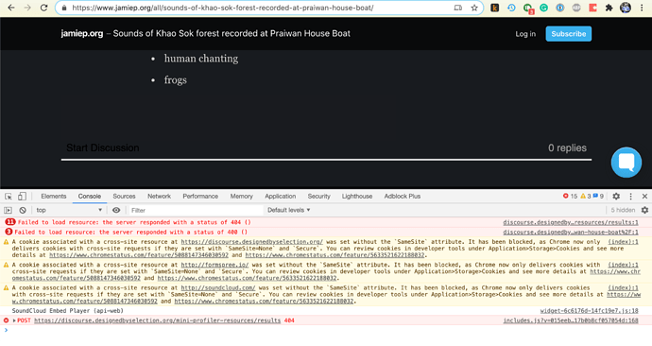Select the Console tab
The height and width of the screenshot is (346, 652).
pos(90,197)
